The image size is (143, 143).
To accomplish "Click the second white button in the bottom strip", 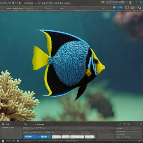I will 65,137.
